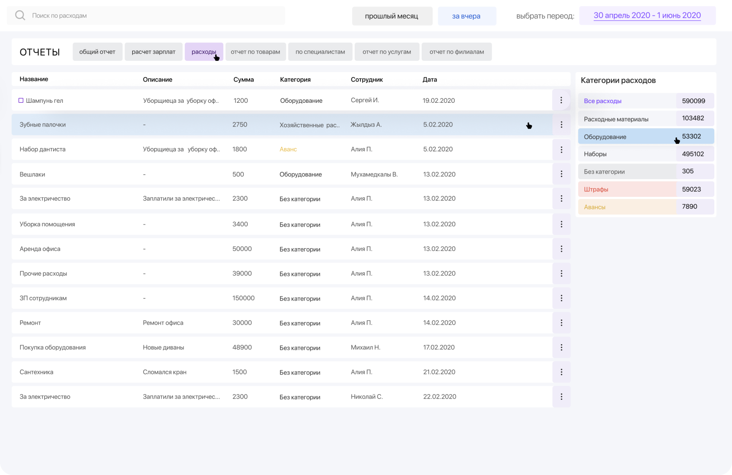Viewport: 732px width, 475px height.
Task: Open three-dot menu for Ремонт row
Action: pos(561,323)
